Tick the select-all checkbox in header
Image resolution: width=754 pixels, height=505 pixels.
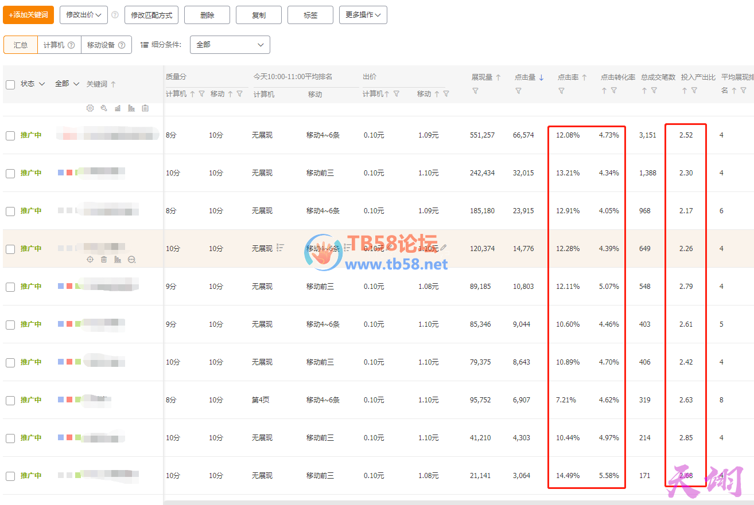click(x=10, y=84)
